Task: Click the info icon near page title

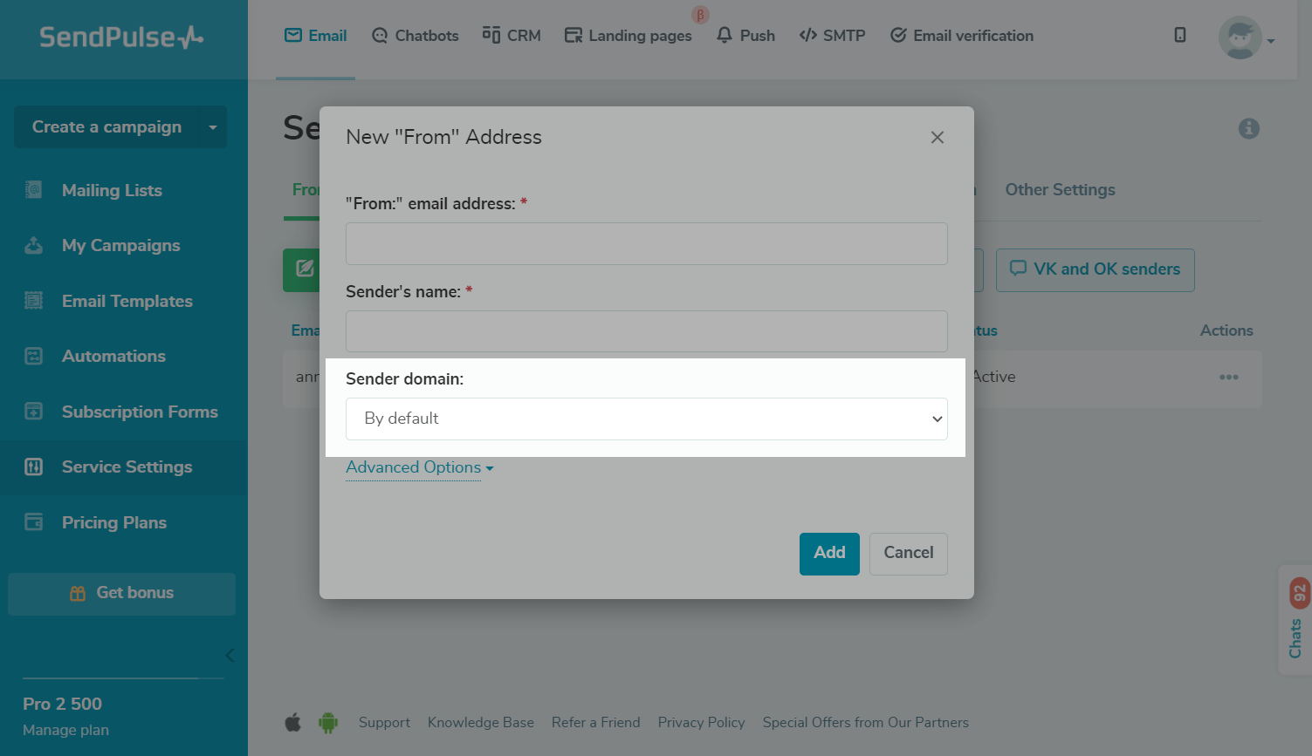Action: pos(1249,128)
